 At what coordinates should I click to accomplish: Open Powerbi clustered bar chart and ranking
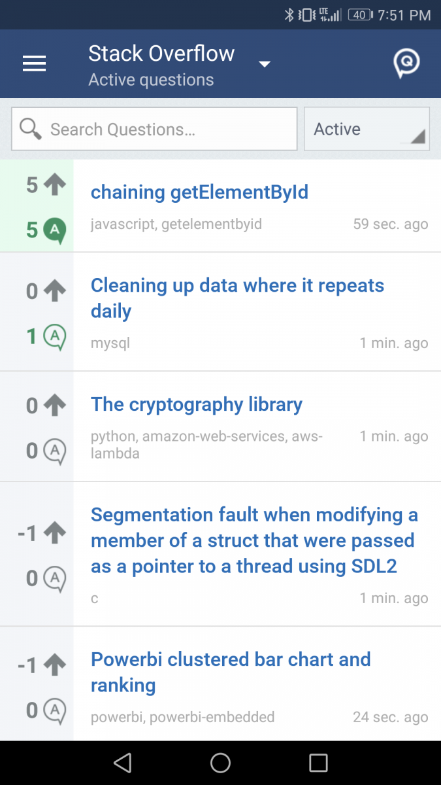click(231, 672)
